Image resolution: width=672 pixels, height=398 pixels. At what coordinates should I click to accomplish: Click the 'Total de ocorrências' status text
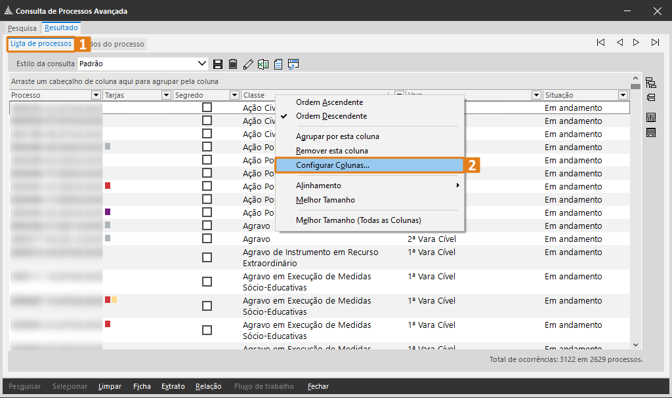(566, 359)
